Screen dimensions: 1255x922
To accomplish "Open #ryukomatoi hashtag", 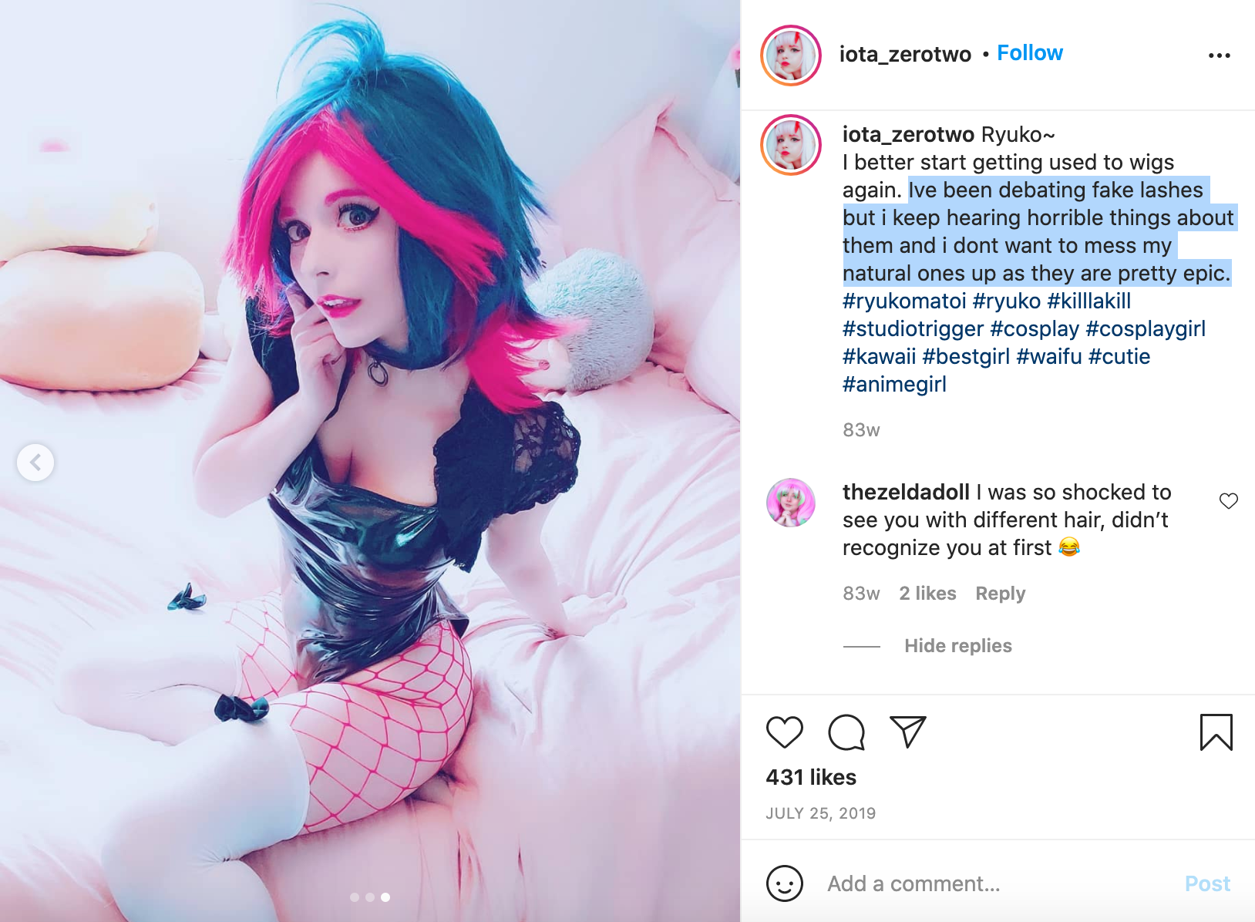I will [904, 301].
